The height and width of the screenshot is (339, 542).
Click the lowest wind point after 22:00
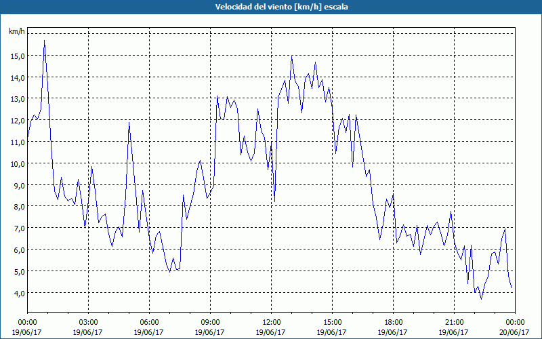coord(481,299)
